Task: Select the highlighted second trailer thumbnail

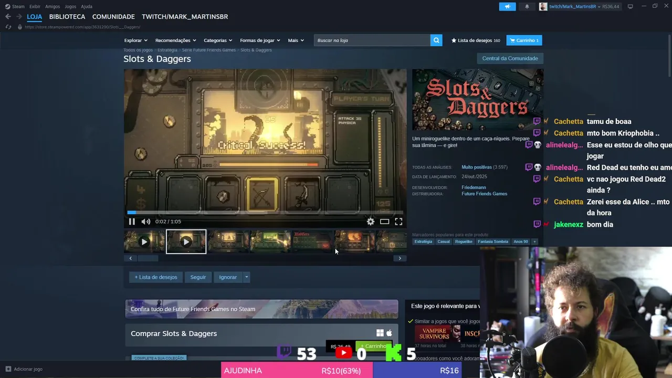Action: (186, 241)
